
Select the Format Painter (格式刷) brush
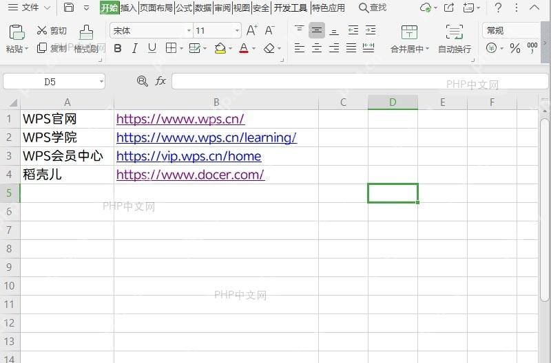click(86, 32)
